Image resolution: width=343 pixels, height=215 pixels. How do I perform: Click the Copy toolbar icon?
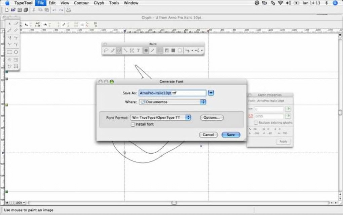pos(40,10)
